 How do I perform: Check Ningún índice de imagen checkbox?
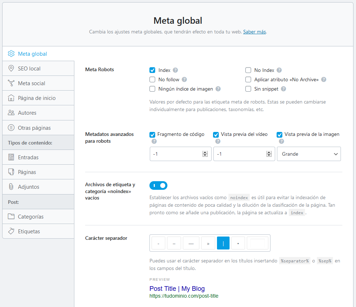coord(152,89)
